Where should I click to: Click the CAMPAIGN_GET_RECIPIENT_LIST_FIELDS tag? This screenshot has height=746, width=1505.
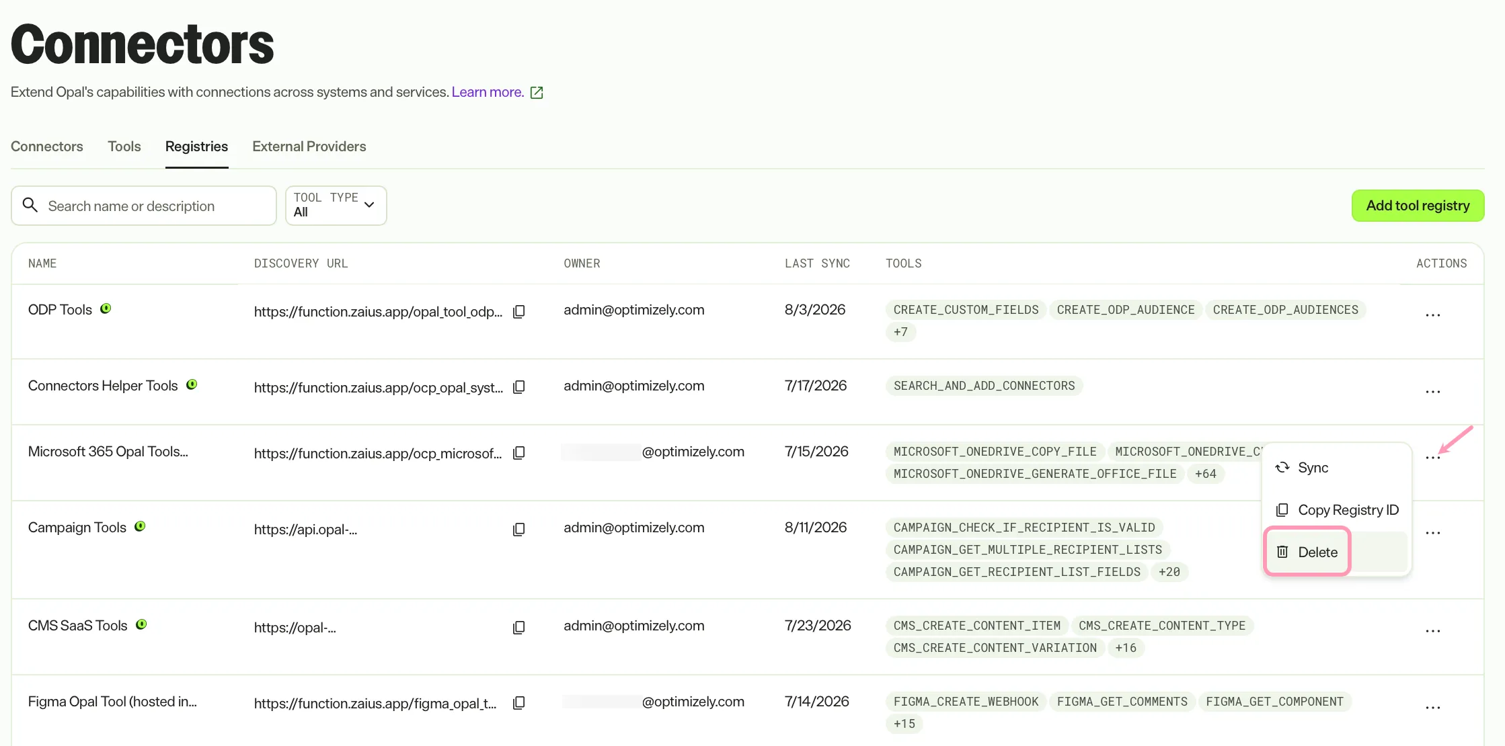click(1017, 572)
